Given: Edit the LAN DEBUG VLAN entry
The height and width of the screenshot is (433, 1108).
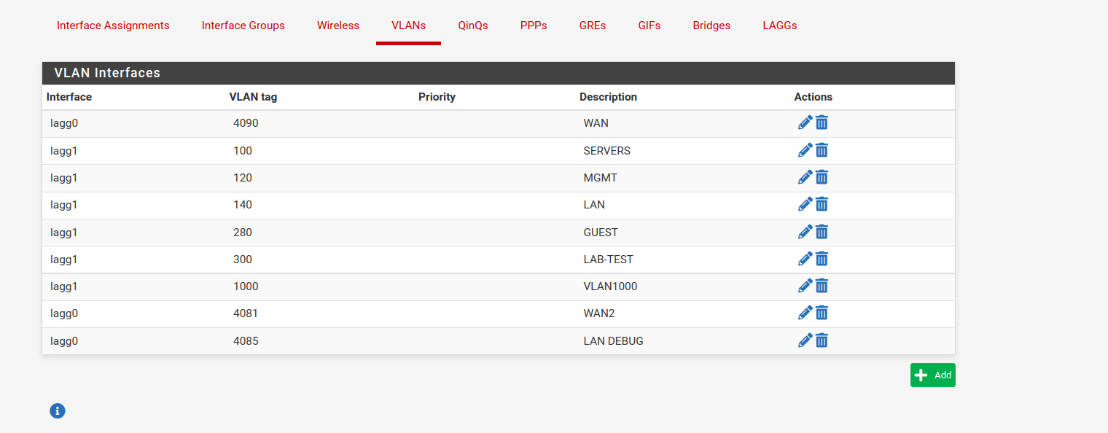Looking at the screenshot, I should pyautogui.click(x=805, y=340).
